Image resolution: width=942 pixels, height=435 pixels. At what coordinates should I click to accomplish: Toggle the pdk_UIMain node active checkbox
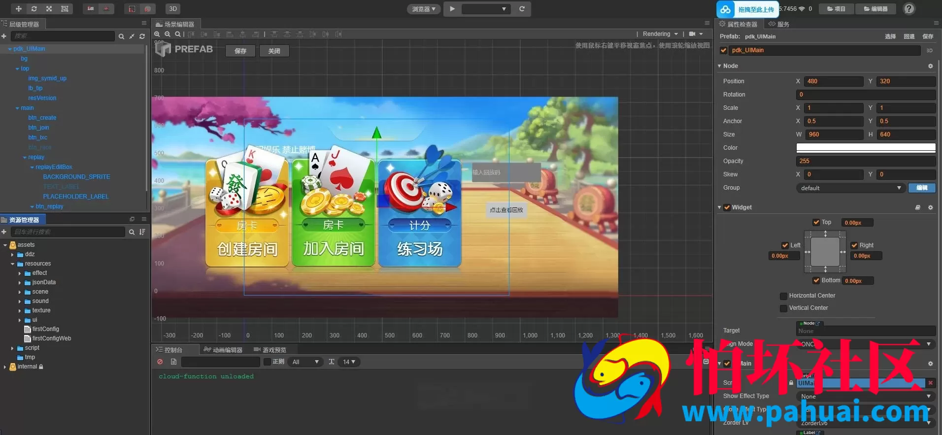[x=724, y=50]
